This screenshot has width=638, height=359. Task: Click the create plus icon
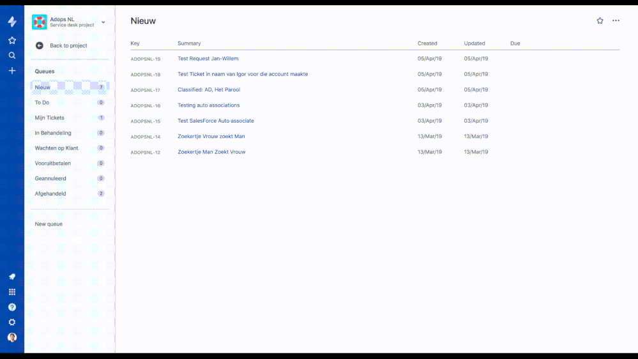point(12,71)
